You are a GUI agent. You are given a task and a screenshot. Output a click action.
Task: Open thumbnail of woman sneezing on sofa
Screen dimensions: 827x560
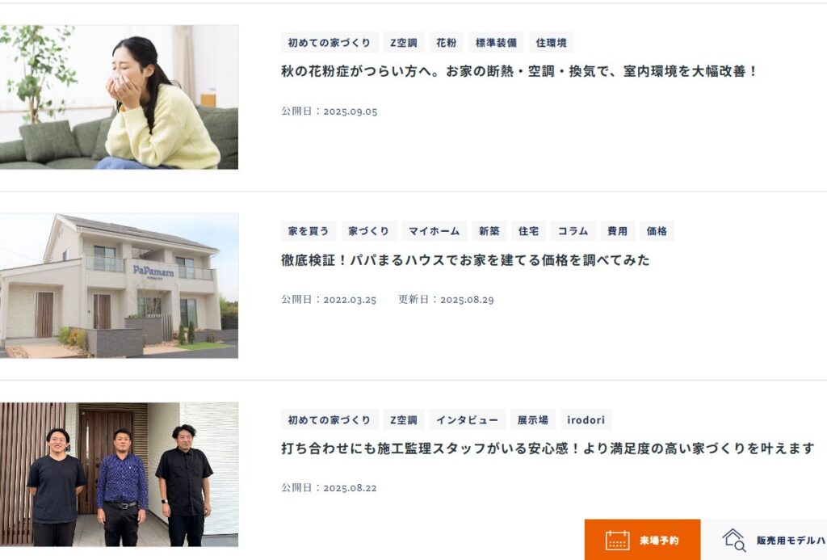[x=120, y=97]
